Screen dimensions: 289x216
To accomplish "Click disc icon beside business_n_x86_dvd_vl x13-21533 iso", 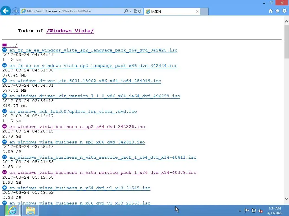I will (x=5, y=203).
